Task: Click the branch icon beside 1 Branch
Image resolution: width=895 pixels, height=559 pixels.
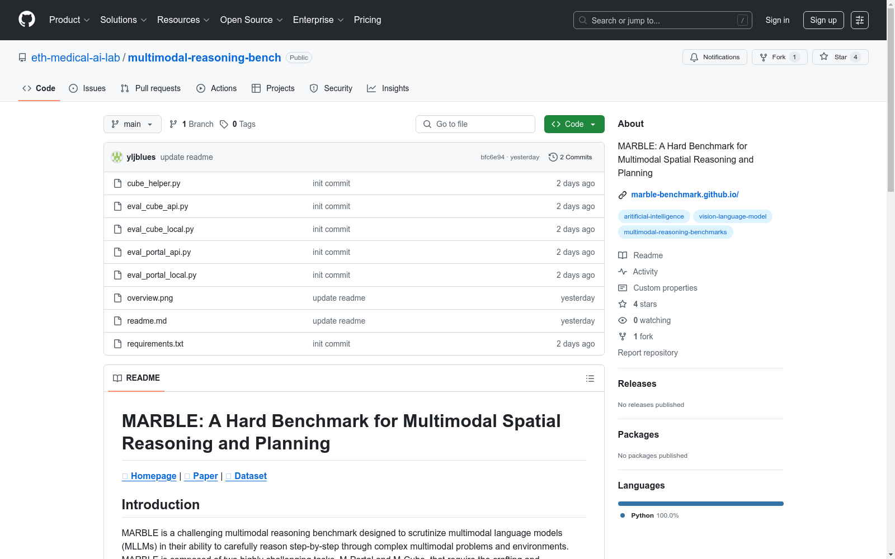Action: coord(173,124)
